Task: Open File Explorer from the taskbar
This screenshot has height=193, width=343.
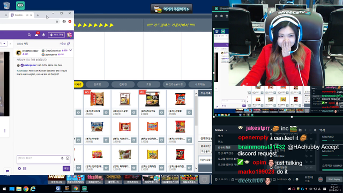Action: coord(19,189)
